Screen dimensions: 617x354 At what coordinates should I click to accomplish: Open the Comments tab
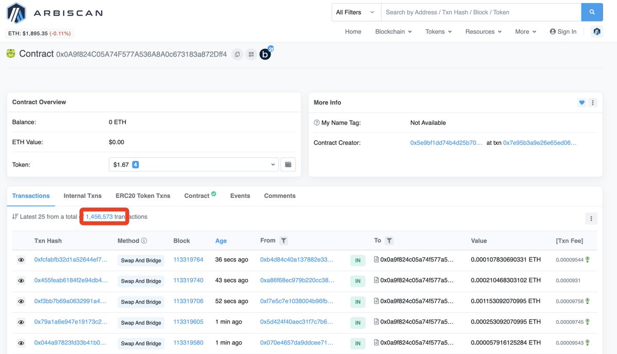pyautogui.click(x=280, y=196)
